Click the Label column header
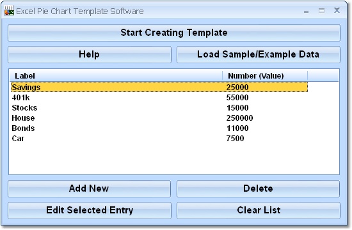Image resolution: width=352 pixels, height=230 pixels. (116, 76)
